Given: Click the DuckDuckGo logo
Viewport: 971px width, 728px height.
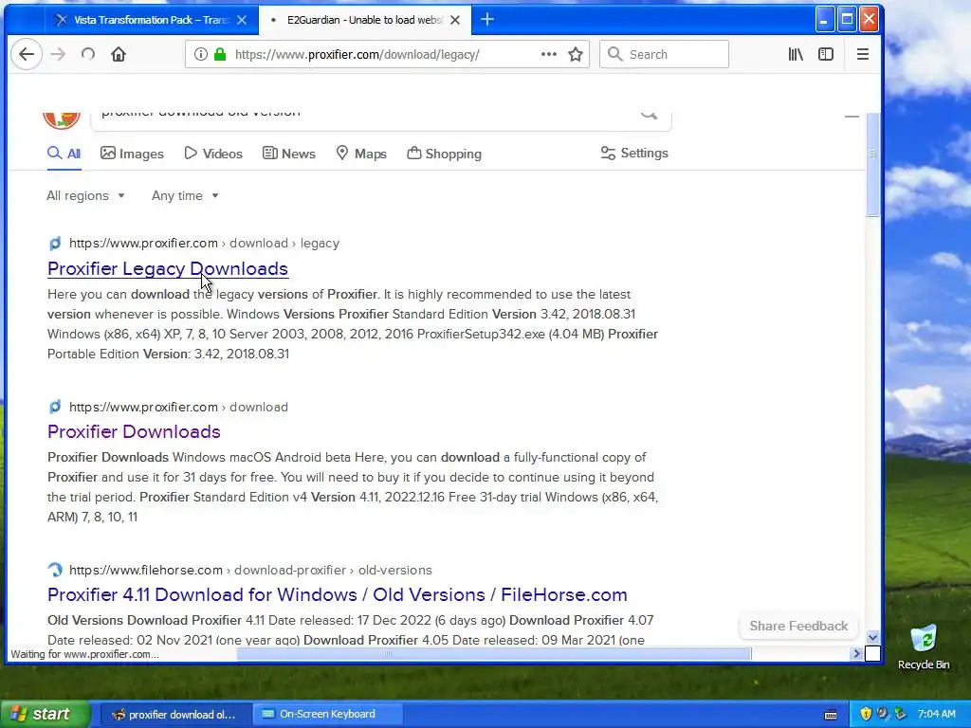Looking at the screenshot, I should coord(62,118).
